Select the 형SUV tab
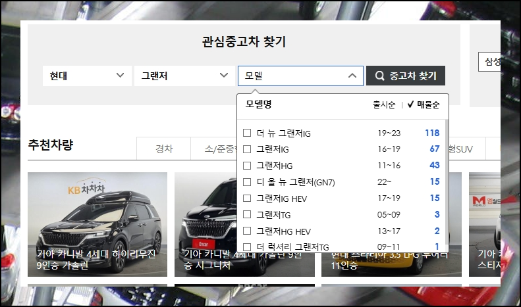This screenshot has width=521, height=307. 467,149
